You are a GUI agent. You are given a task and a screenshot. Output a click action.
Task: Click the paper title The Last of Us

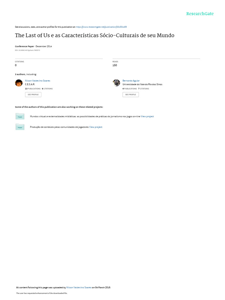pyautogui.click(x=95, y=35)
